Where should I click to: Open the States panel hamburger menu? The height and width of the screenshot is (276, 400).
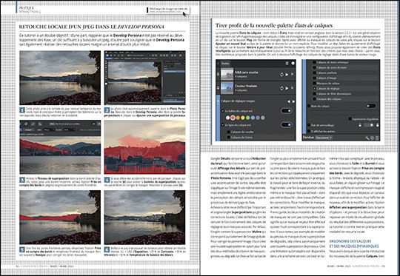287,63
